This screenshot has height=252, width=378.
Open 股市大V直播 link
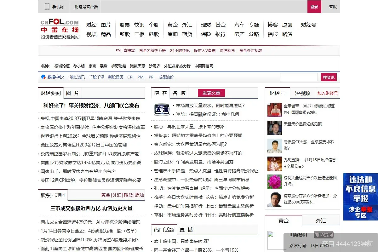click(205, 50)
